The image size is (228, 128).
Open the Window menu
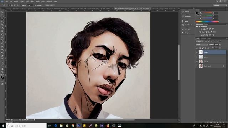click(49, 2)
